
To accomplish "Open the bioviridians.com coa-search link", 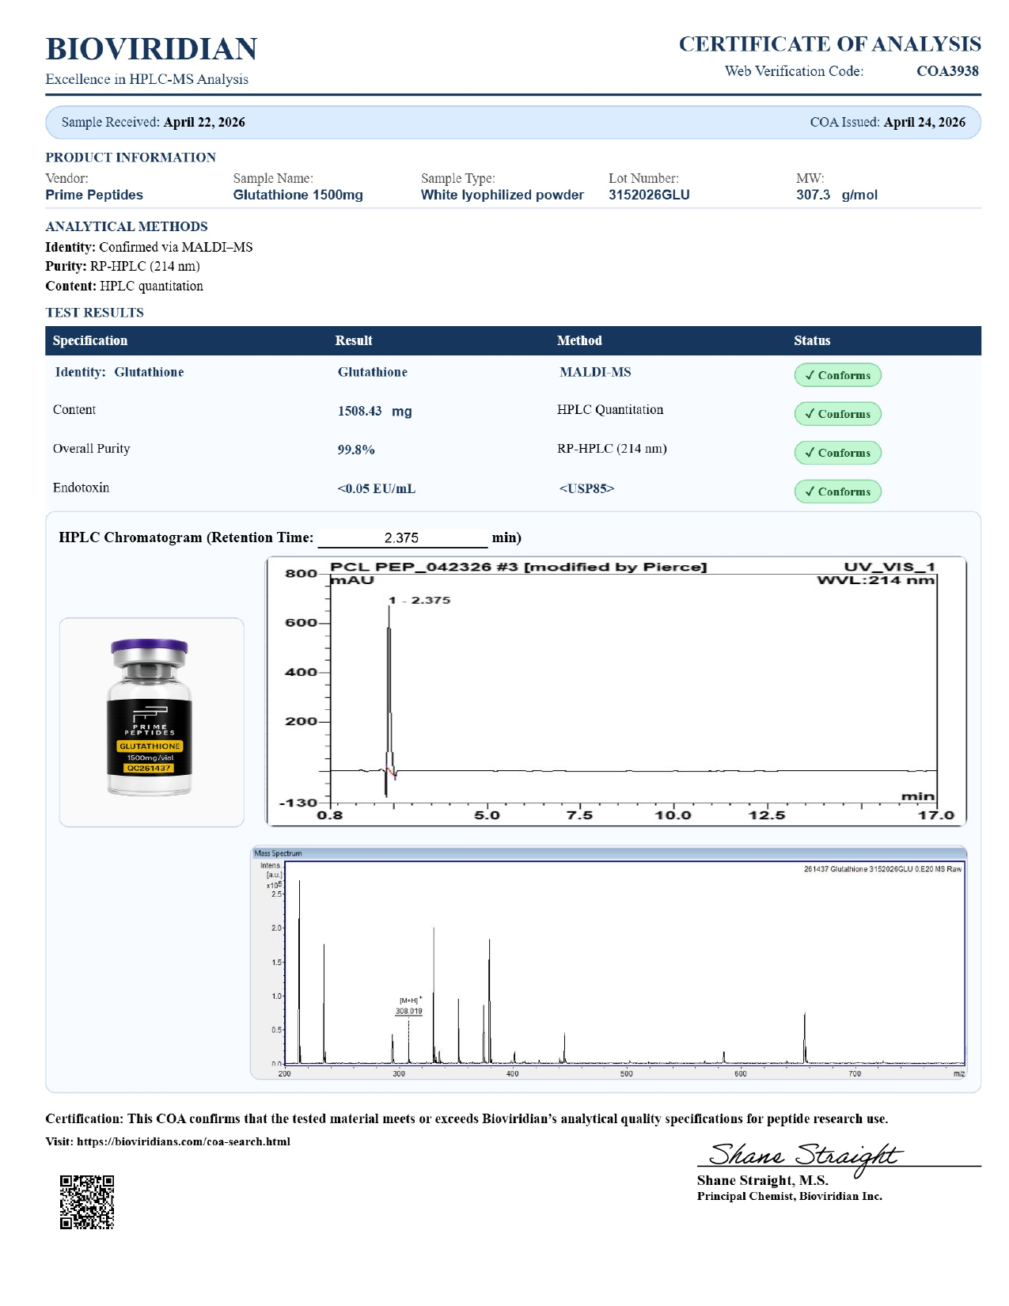I will pyautogui.click(x=184, y=1142).
